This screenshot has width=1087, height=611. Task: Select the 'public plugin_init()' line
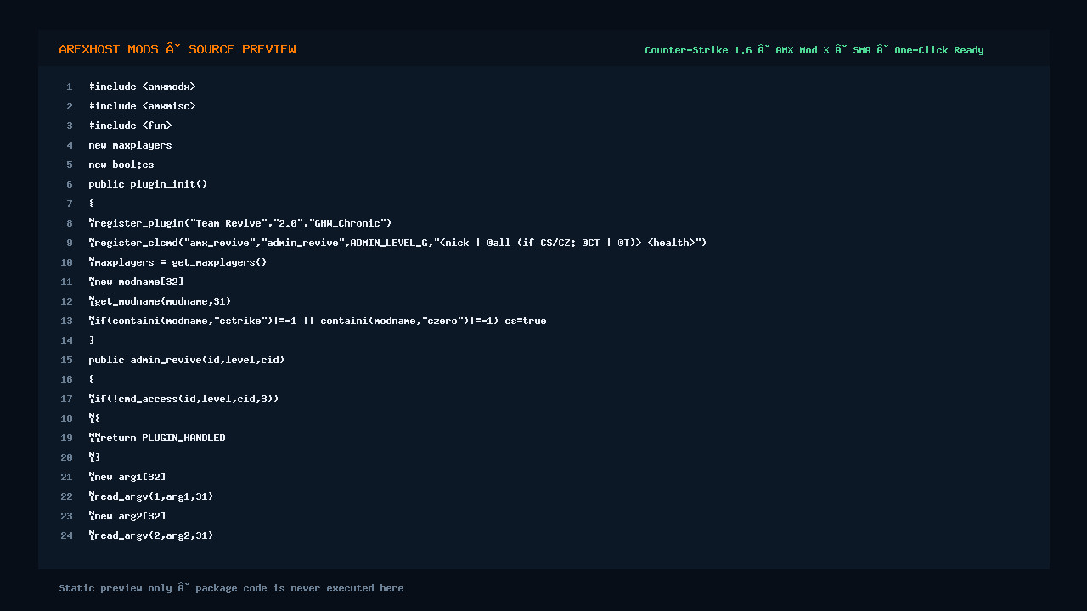pyautogui.click(x=148, y=184)
